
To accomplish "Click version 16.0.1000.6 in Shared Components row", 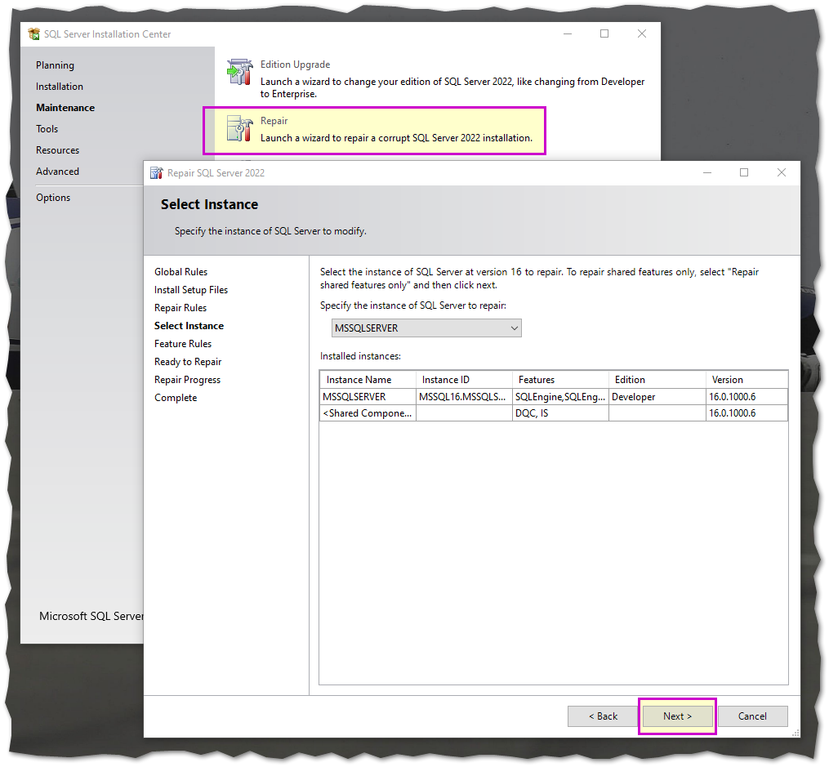I will (747, 412).
